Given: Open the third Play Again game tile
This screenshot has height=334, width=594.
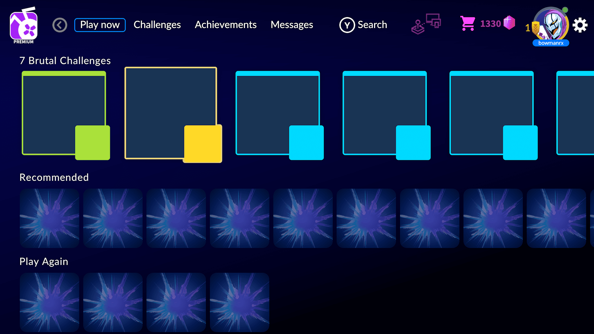Looking at the screenshot, I should click(x=176, y=302).
